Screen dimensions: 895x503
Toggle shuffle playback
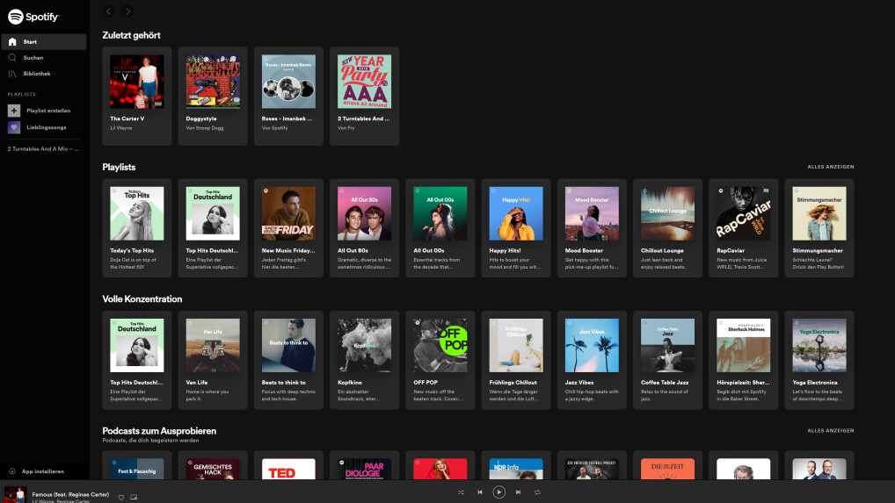point(461,492)
